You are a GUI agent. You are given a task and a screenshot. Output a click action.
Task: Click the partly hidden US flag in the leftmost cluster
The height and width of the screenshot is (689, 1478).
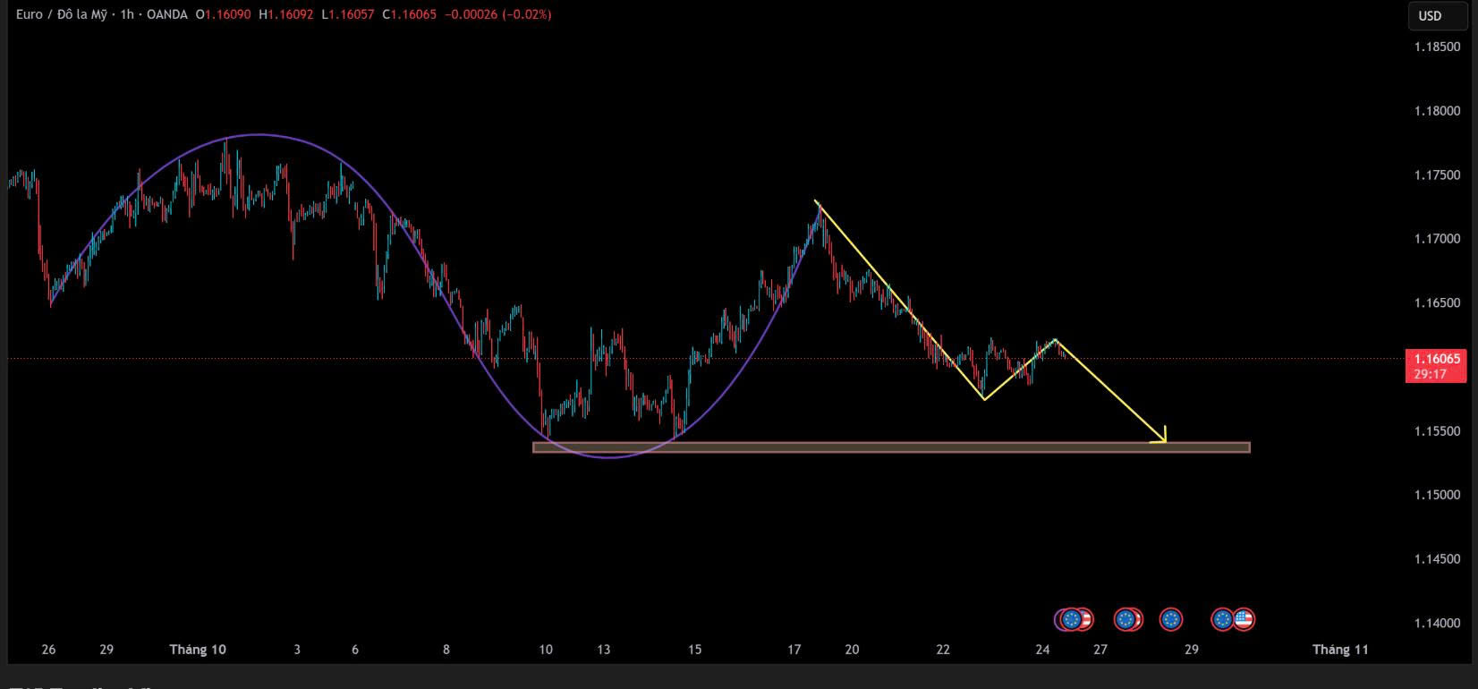[x=1086, y=619]
